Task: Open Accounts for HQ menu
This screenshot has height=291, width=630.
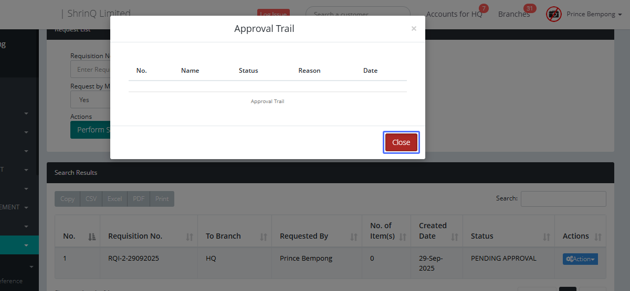Action: 454,14
